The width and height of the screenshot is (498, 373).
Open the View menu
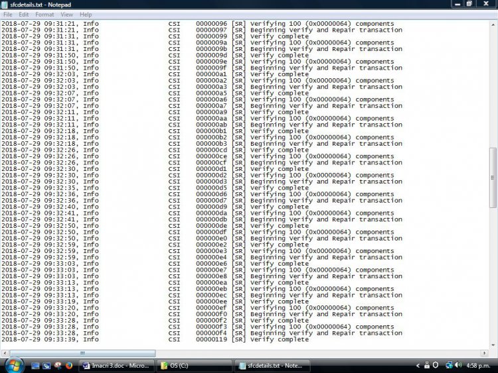pos(66,14)
